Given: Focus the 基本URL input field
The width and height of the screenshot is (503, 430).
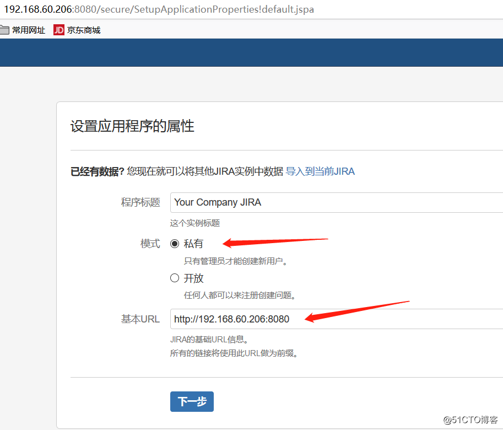Looking at the screenshot, I should coord(337,319).
